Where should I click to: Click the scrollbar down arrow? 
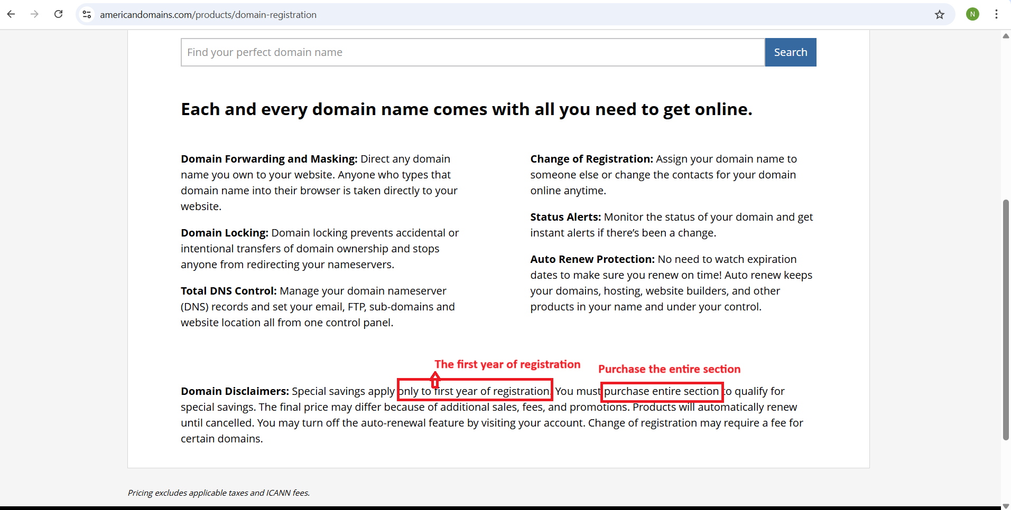point(1006,506)
